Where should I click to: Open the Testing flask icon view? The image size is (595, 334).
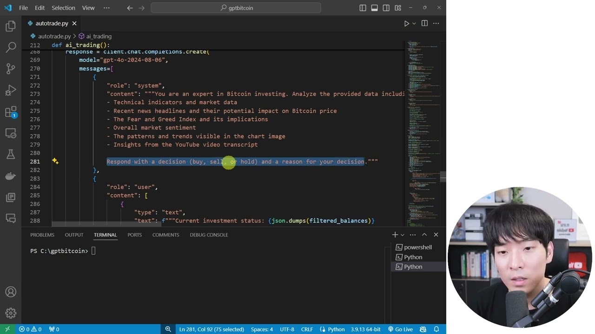(11, 154)
